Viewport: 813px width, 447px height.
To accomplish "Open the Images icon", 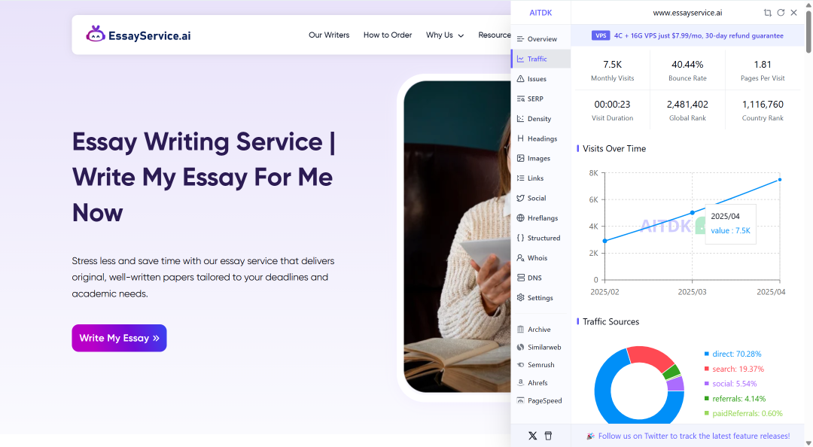I will pos(521,158).
